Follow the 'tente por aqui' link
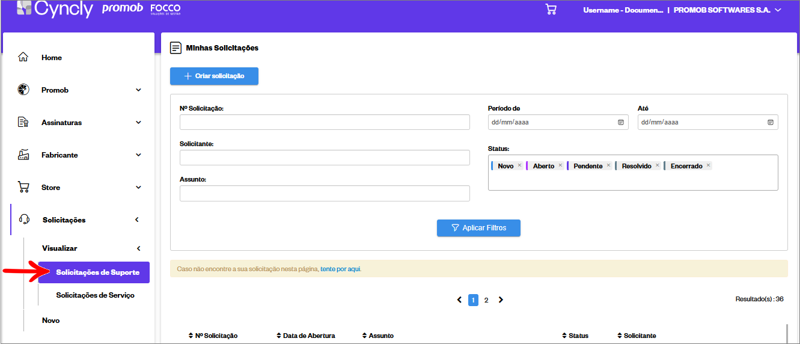Viewport: 800px width, 344px height. coord(340,269)
